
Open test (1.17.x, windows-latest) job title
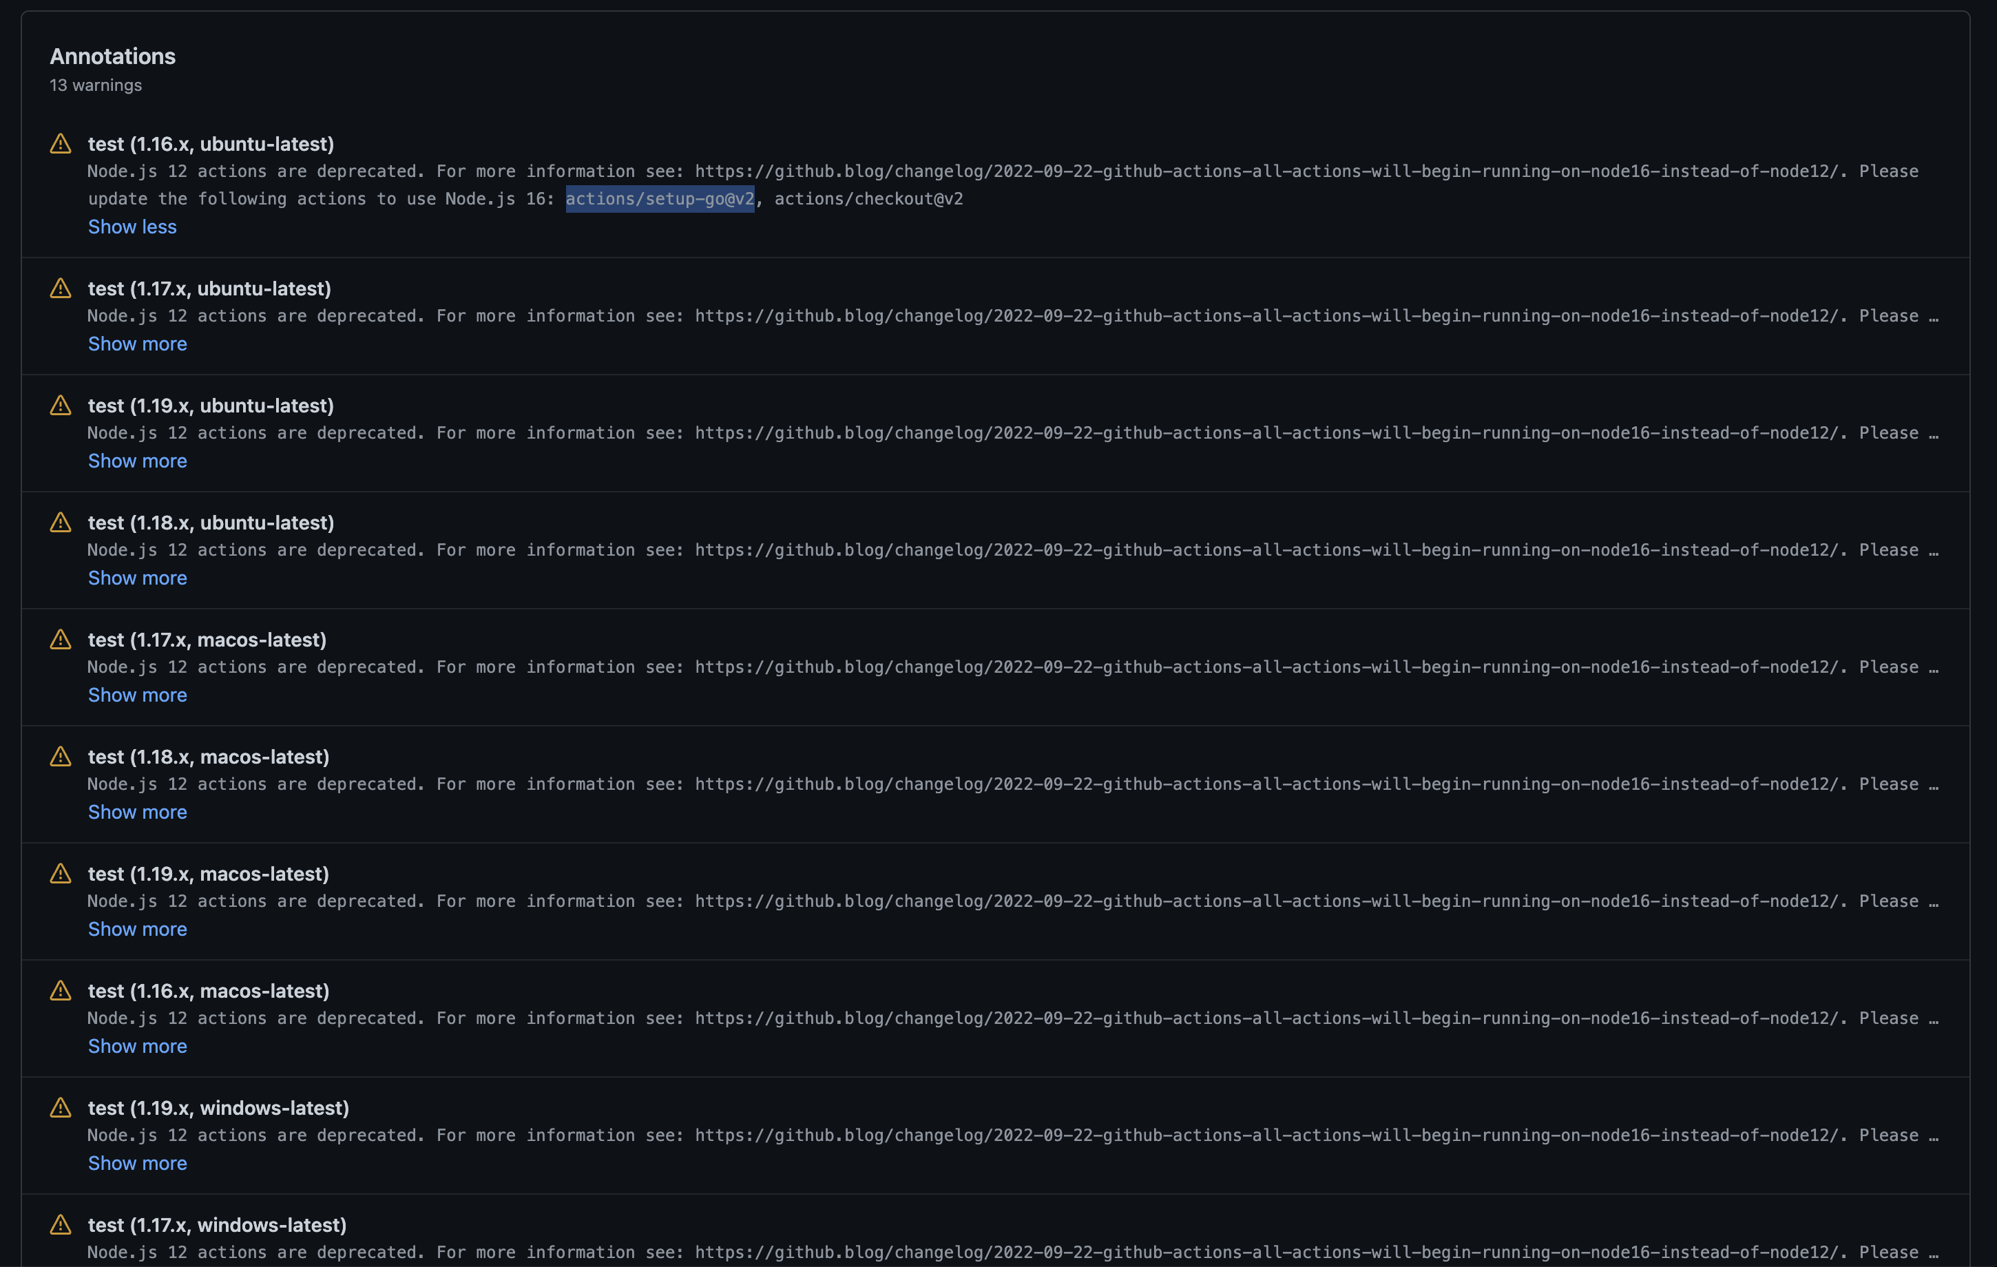[x=216, y=1225]
